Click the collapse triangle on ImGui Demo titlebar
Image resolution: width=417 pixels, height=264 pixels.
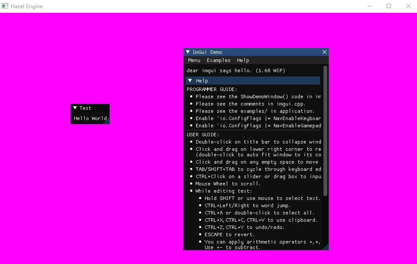point(188,52)
